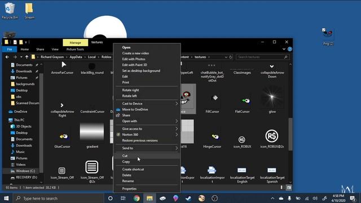361x203 pixels.
Task: Select the ClassImages folder
Action: 242,71
